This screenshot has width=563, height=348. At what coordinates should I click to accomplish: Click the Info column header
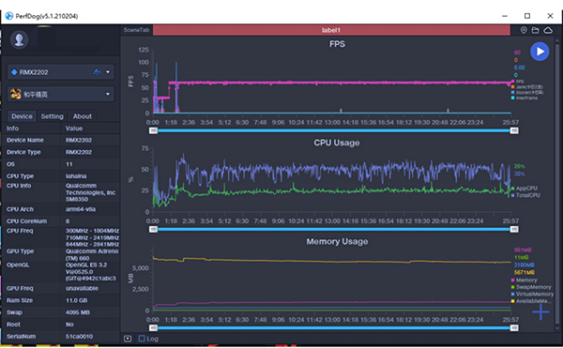pos(12,129)
